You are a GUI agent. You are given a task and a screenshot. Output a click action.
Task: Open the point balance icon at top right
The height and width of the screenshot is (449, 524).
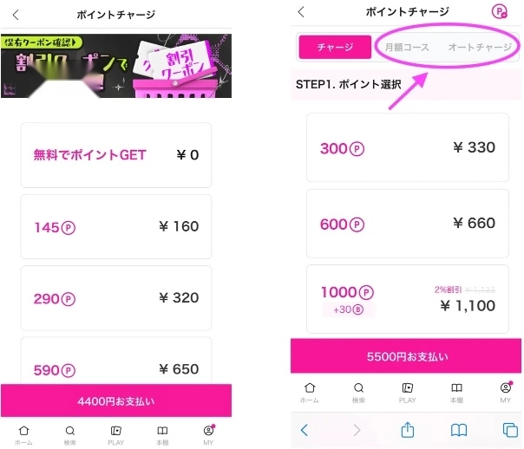pos(499,12)
